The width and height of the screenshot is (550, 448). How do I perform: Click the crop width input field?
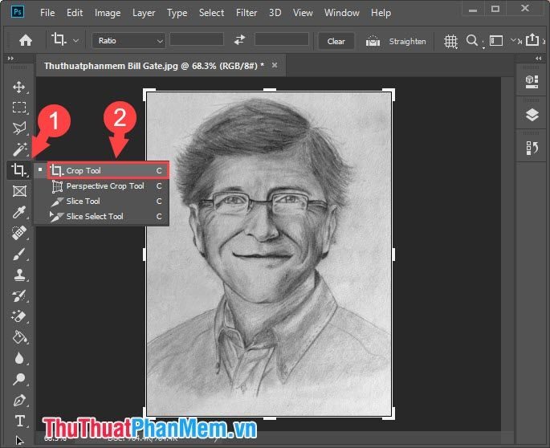197,39
